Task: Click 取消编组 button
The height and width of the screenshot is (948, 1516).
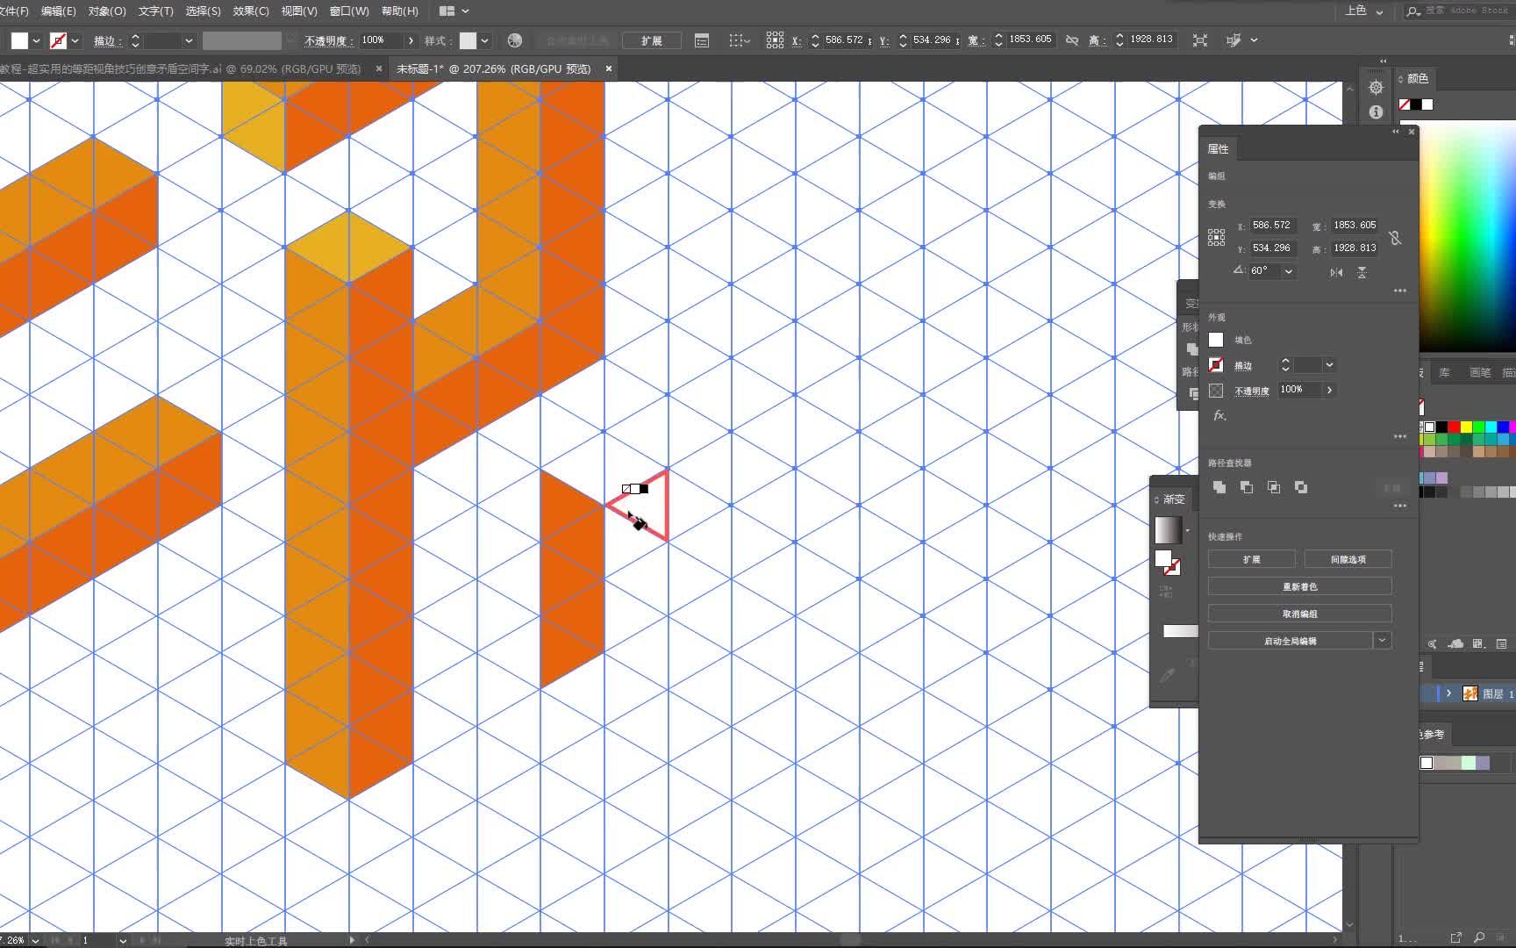Action: (x=1300, y=614)
